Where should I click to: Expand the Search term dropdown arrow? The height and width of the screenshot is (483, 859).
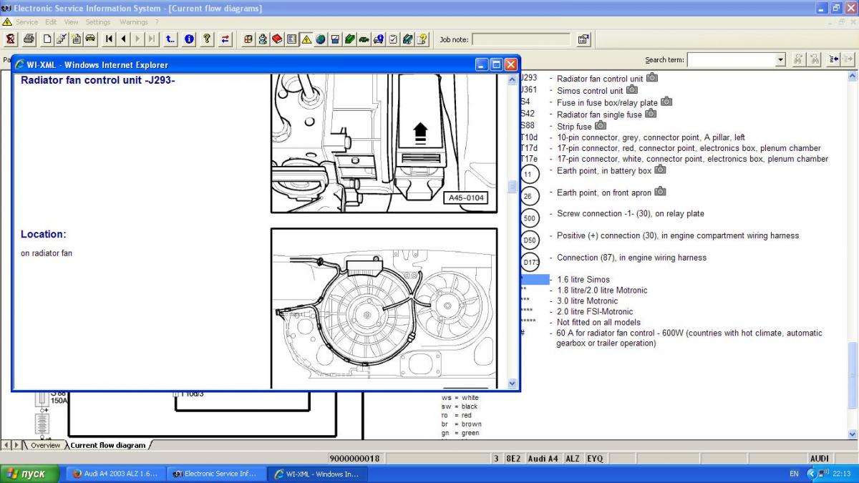click(x=780, y=60)
